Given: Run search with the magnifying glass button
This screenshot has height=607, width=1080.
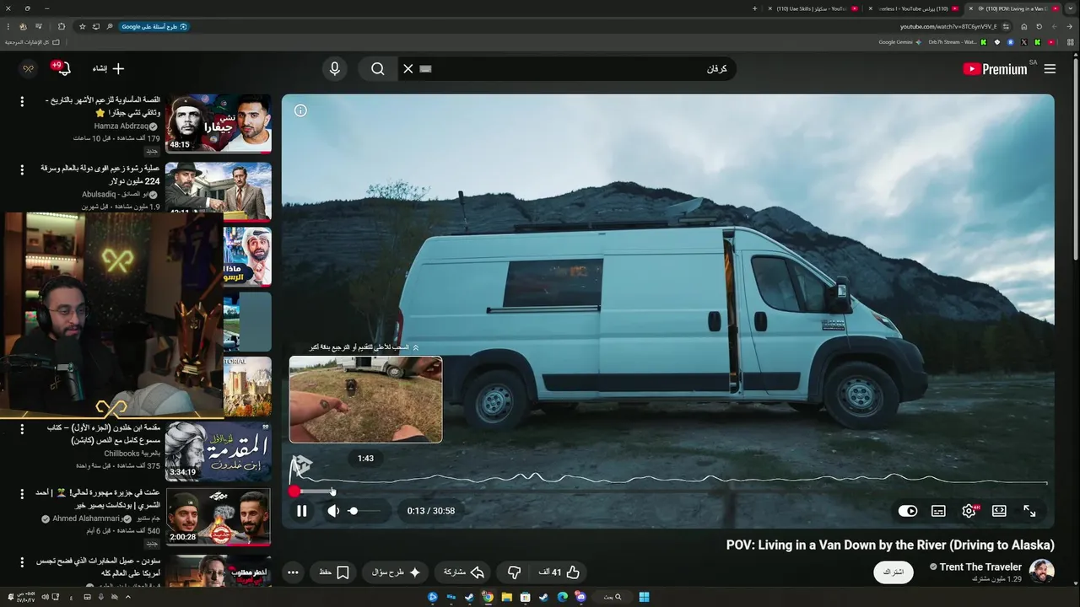Looking at the screenshot, I should (x=378, y=69).
